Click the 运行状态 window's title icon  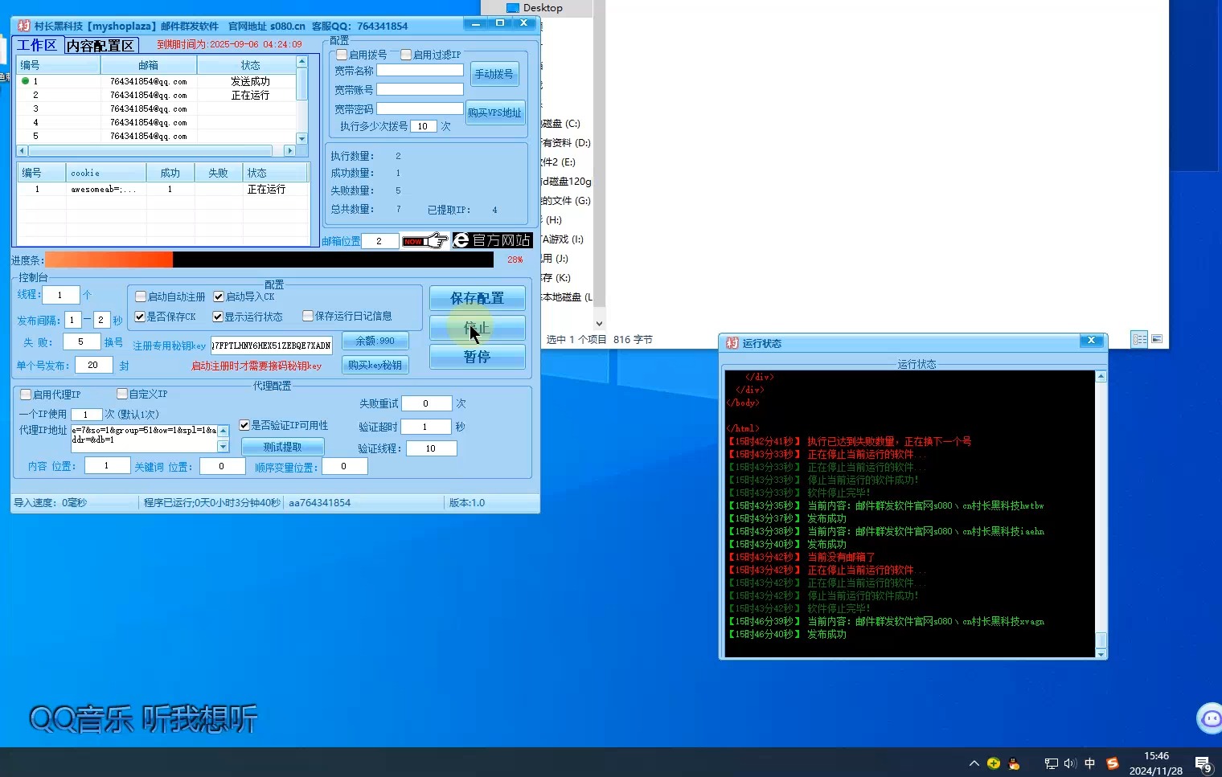point(732,343)
